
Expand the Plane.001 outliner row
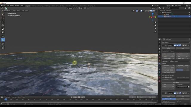163,16
